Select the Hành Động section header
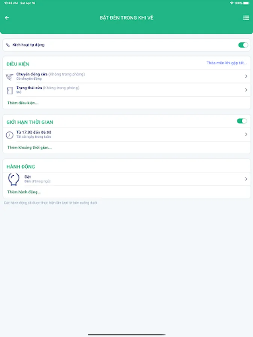This screenshot has width=253, height=337. click(x=20, y=167)
